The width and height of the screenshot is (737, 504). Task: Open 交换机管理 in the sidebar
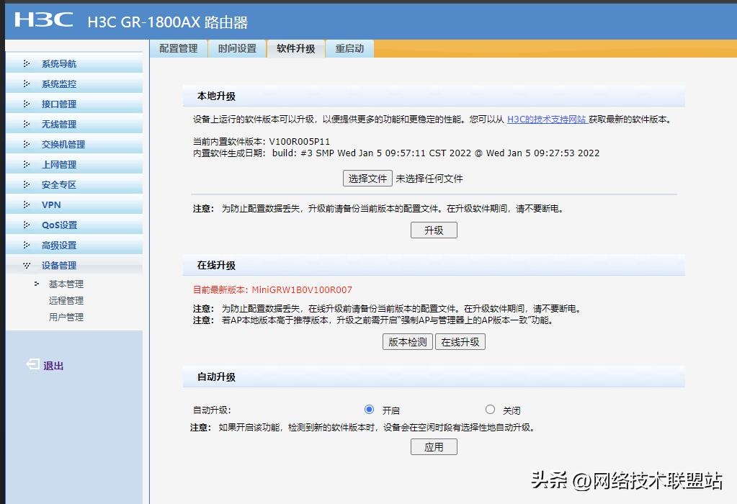63,145
